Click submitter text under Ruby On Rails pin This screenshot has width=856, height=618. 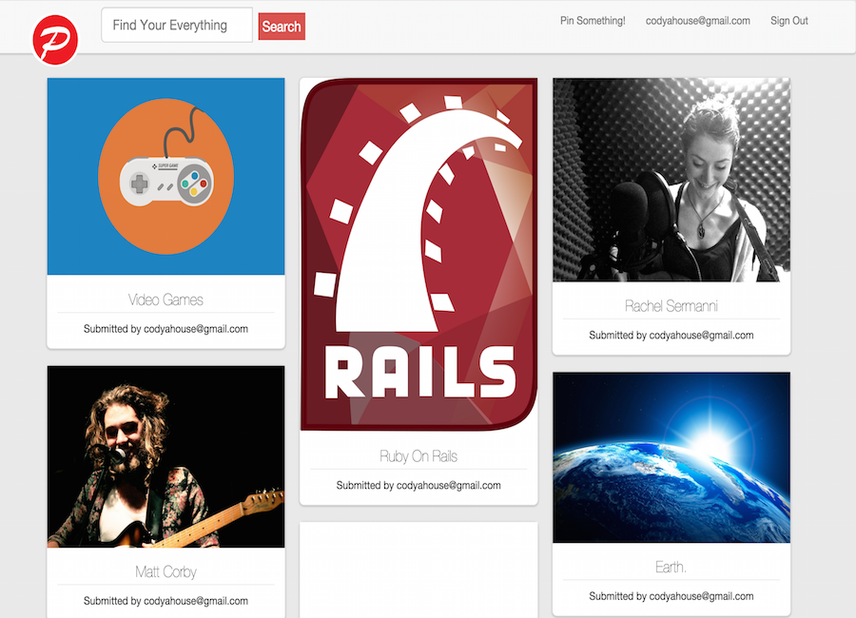(x=418, y=486)
